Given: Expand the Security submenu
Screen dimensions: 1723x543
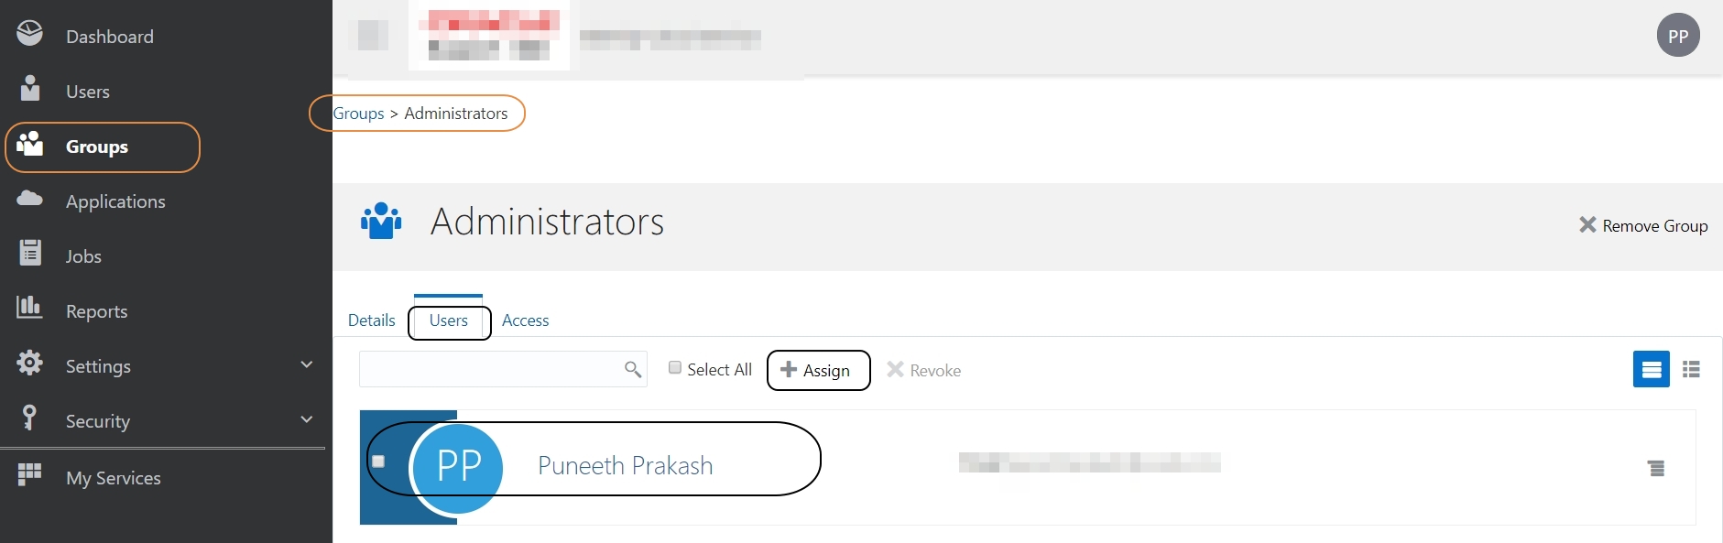Looking at the screenshot, I should [x=307, y=419].
